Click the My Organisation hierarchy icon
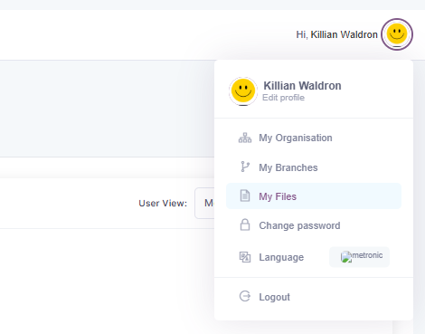The height and width of the screenshot is (334, 425). (245, 138)
